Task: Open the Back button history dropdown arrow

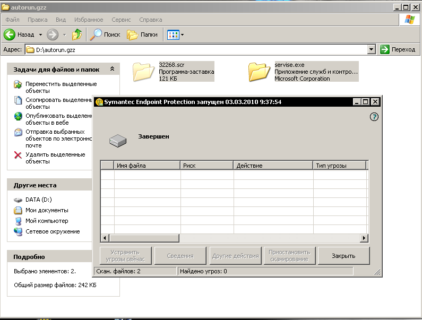Action: [x=40, y=34]
